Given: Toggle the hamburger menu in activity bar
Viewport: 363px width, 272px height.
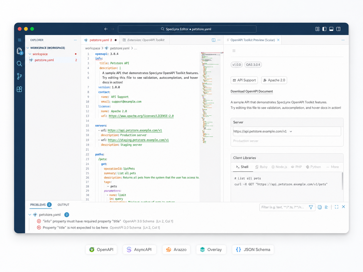Looking at the screenshot, I should point(19,40).
